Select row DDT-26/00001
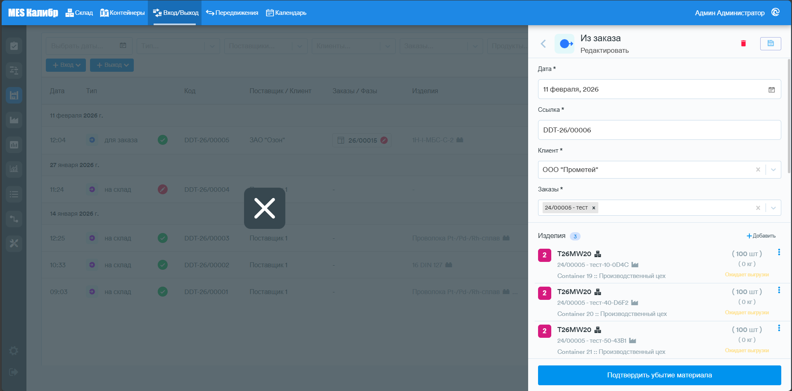792x391 pixels. pos(285,292)
